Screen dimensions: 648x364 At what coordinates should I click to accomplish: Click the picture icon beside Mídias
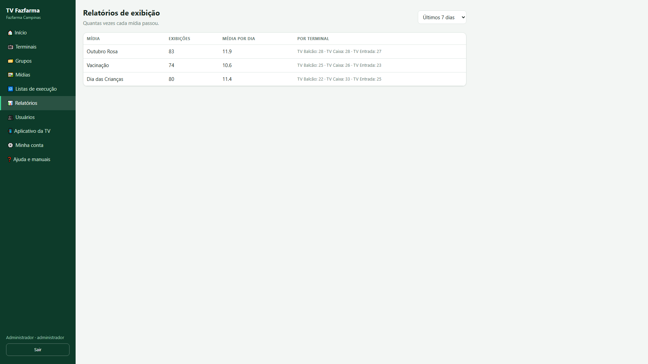[10, 75]
